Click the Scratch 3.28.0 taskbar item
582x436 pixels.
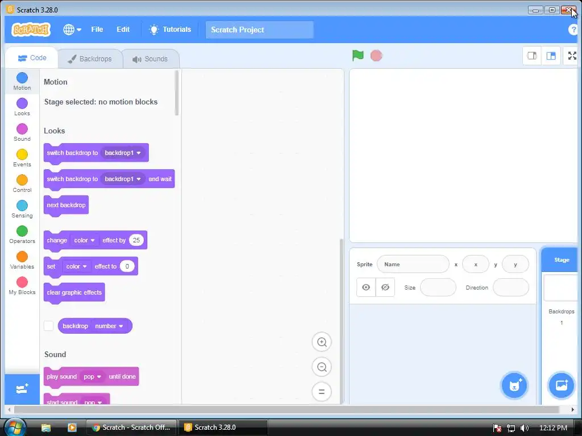(223, 427)
